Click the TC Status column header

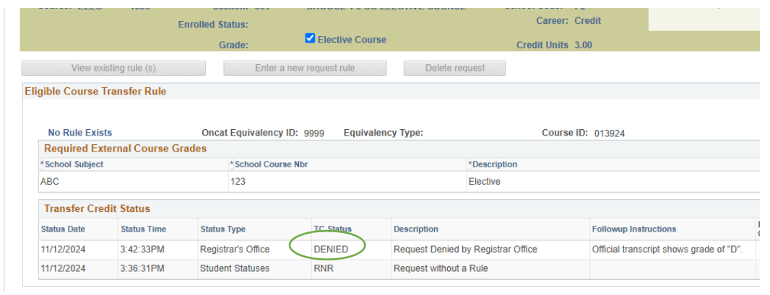coord(332,229)
